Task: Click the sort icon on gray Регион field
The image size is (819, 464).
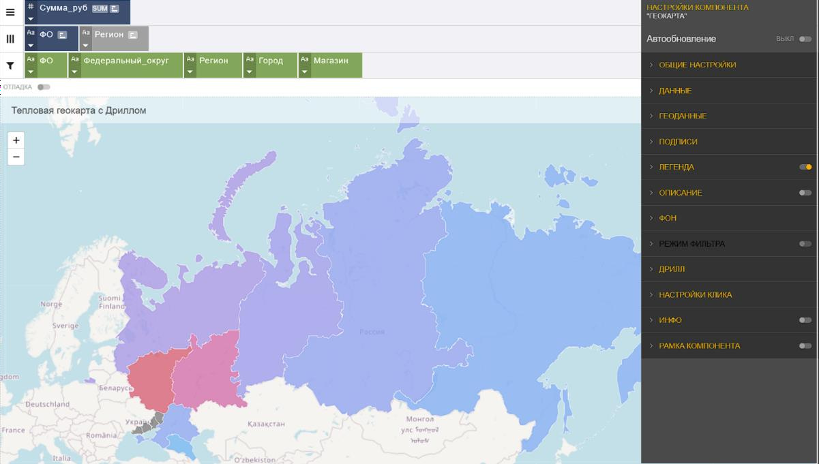Action: tap(132, 35)
